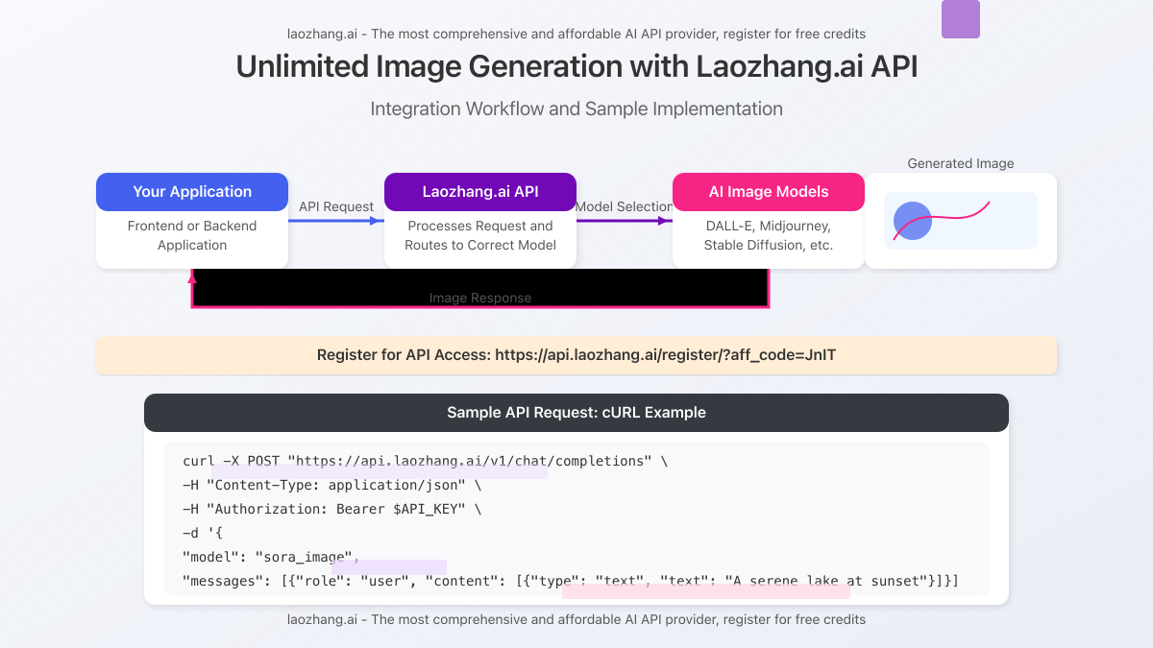This screenshot has width=1153, height=648.
Task: Click the bottom laozhang.ai tagline text
Action: click(576, 619)
